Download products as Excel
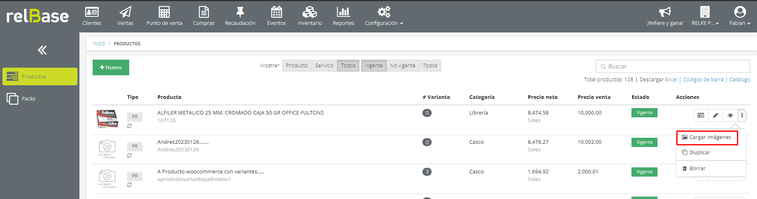The image size is (757, 199). [671, 80]
